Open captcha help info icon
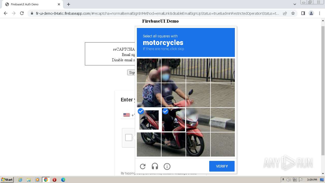The height and width of the screenshot is (183, 325). pyautogui.click(x=167, y=166)
